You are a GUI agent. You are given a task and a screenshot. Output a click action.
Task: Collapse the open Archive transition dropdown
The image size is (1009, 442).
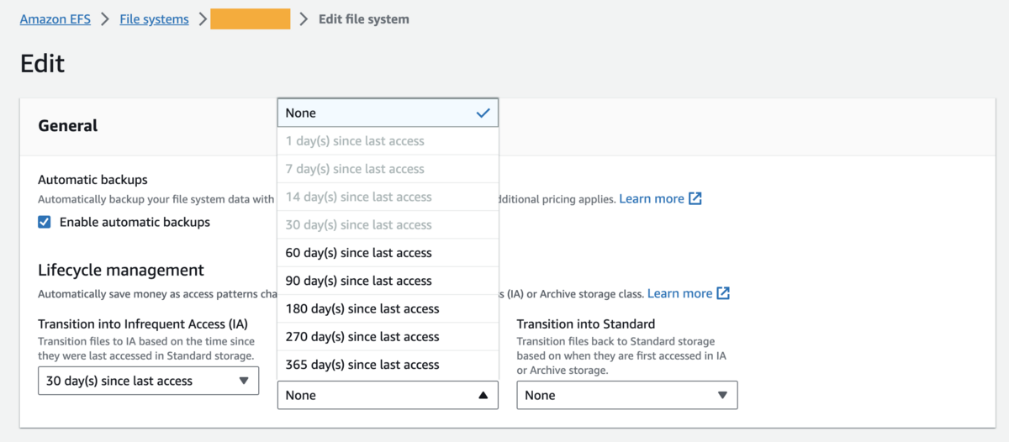tap(388, 395)
